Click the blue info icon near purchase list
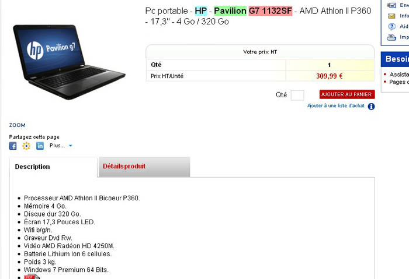The height and width of the screenshot is (279, 409). coord(371,107)
